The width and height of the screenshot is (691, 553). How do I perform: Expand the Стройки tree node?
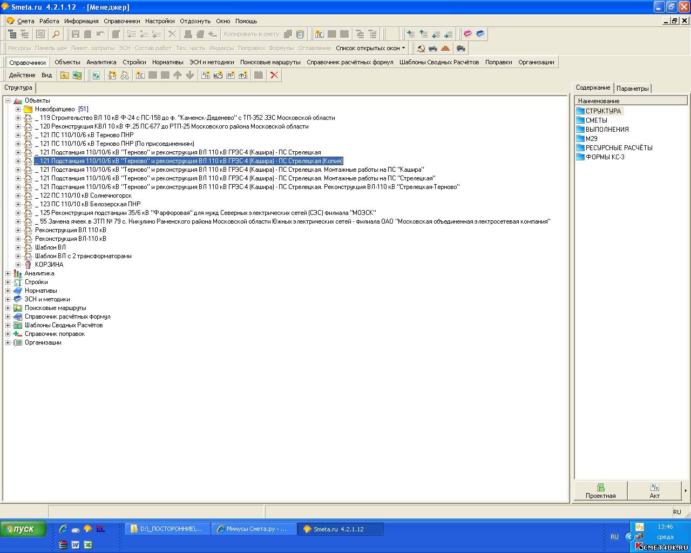tap(8, 282)
